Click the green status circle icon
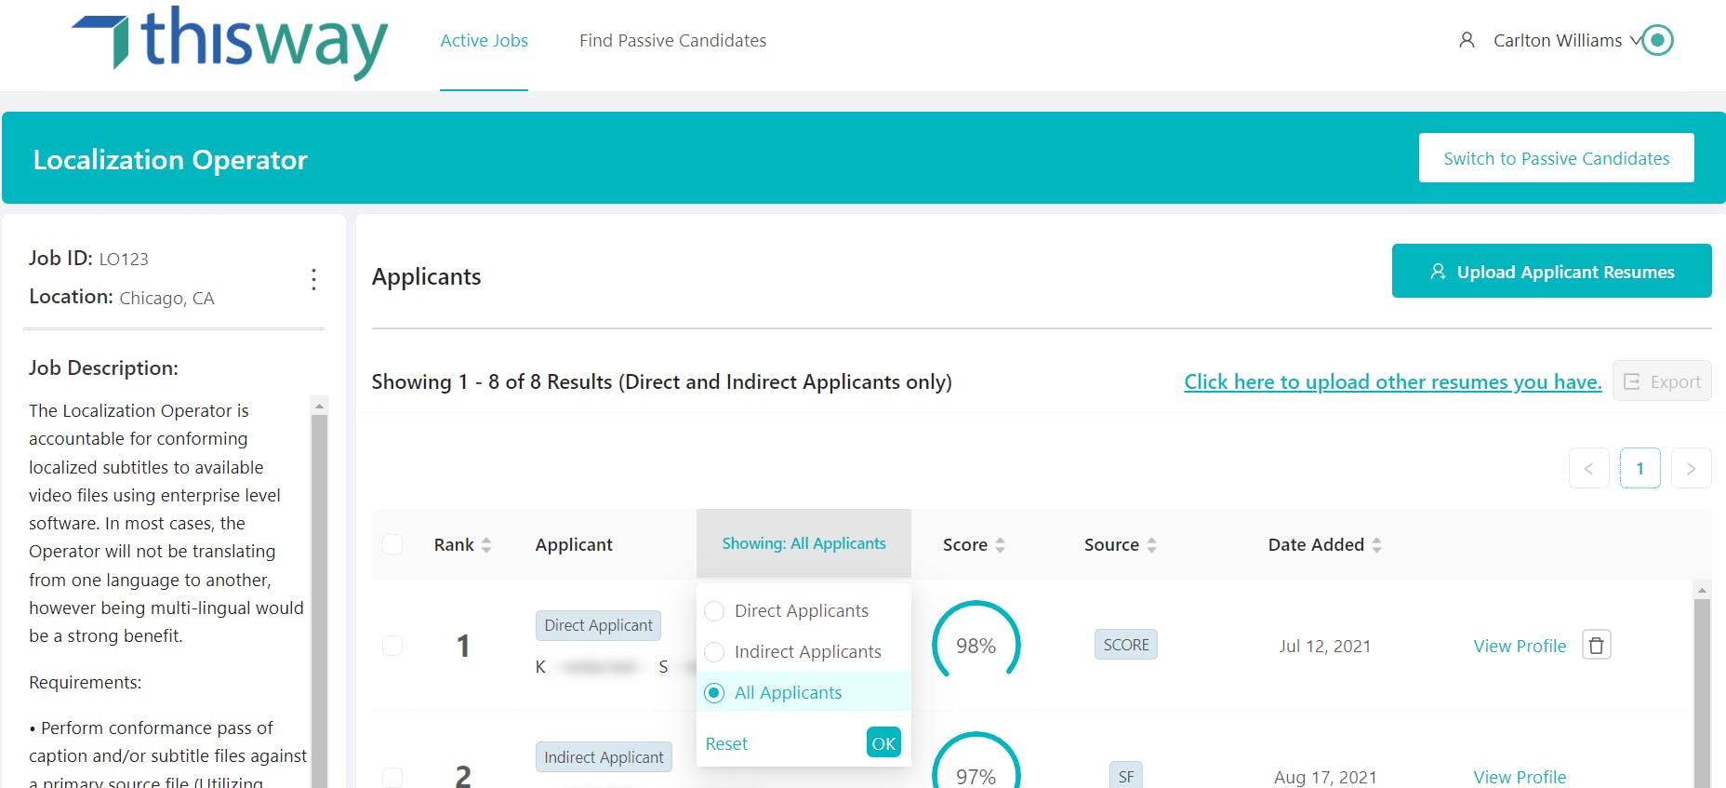This screenshot has height=788, width=1726. pyautogui.click(x=1657, y=40)
